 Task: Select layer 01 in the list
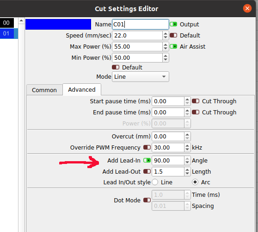[x=9, y=33]
